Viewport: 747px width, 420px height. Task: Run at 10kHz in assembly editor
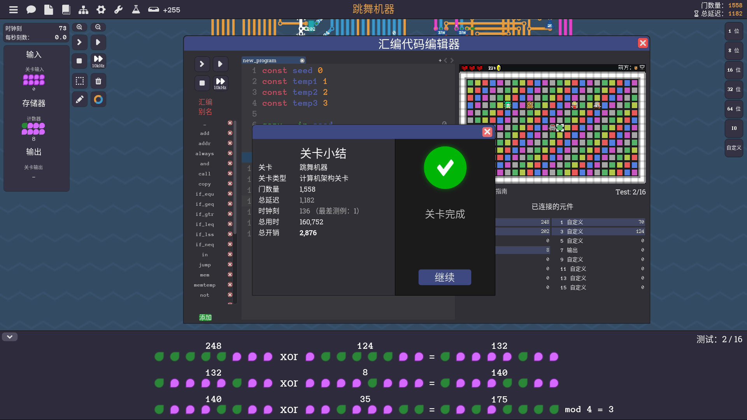click(x=220, y=83)
